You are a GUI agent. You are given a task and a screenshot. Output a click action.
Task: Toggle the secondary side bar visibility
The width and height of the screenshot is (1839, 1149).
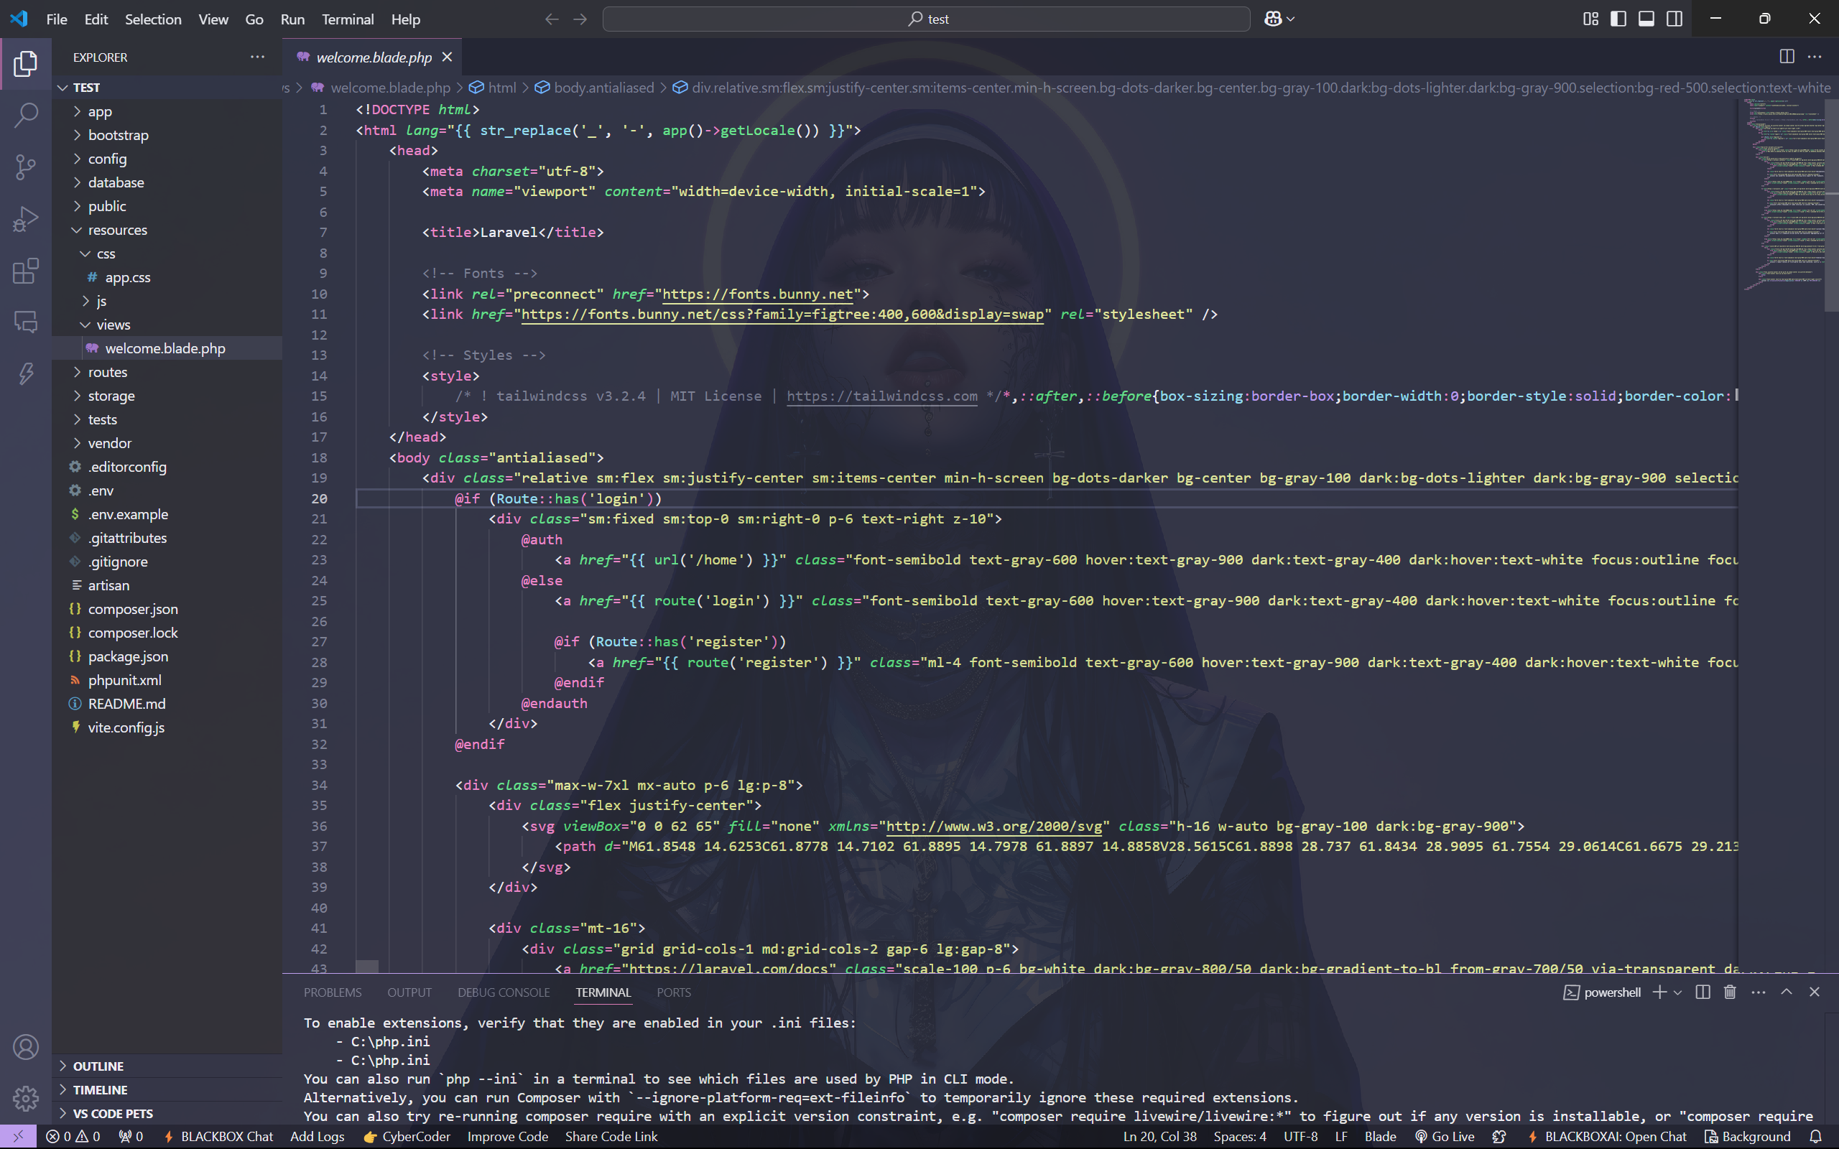[1674, 19]
